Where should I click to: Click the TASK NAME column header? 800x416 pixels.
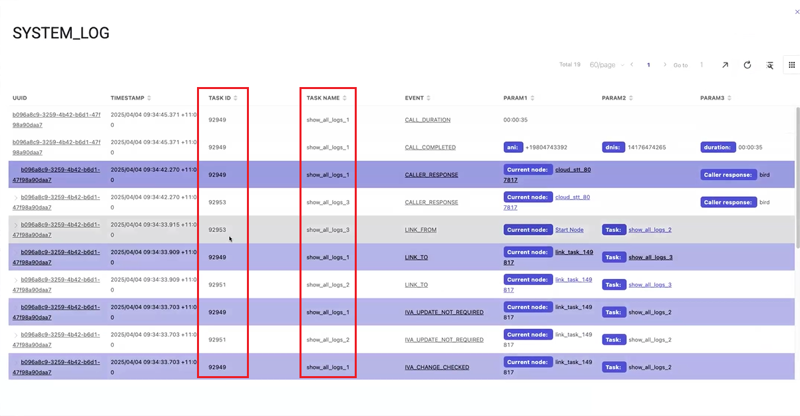pyautogui.click(x=323, y=98)
